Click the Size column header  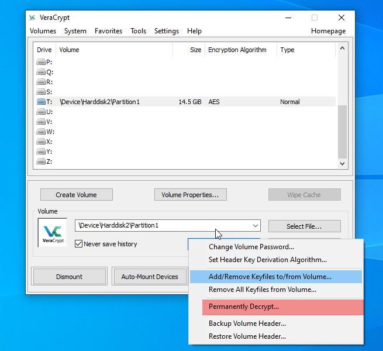[189, 50]
